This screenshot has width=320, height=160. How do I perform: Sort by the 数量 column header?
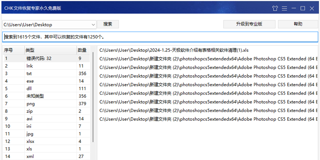coord(83,50)
